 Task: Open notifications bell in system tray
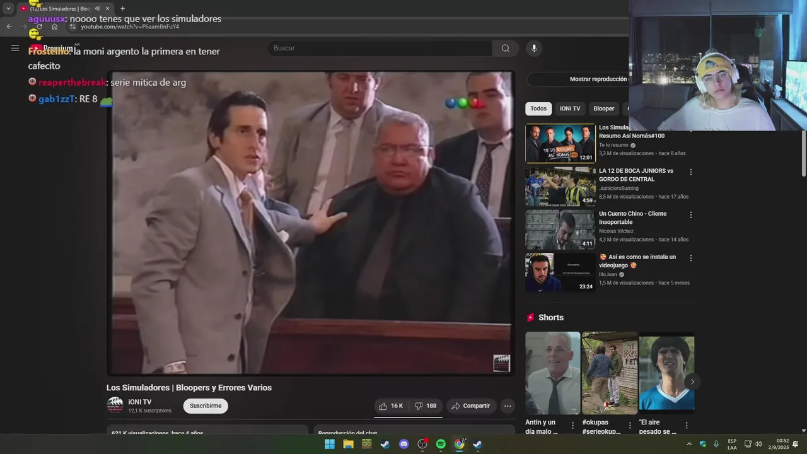pos(796,444)
